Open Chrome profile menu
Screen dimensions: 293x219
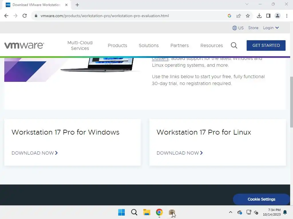click(x=278, y=16)
